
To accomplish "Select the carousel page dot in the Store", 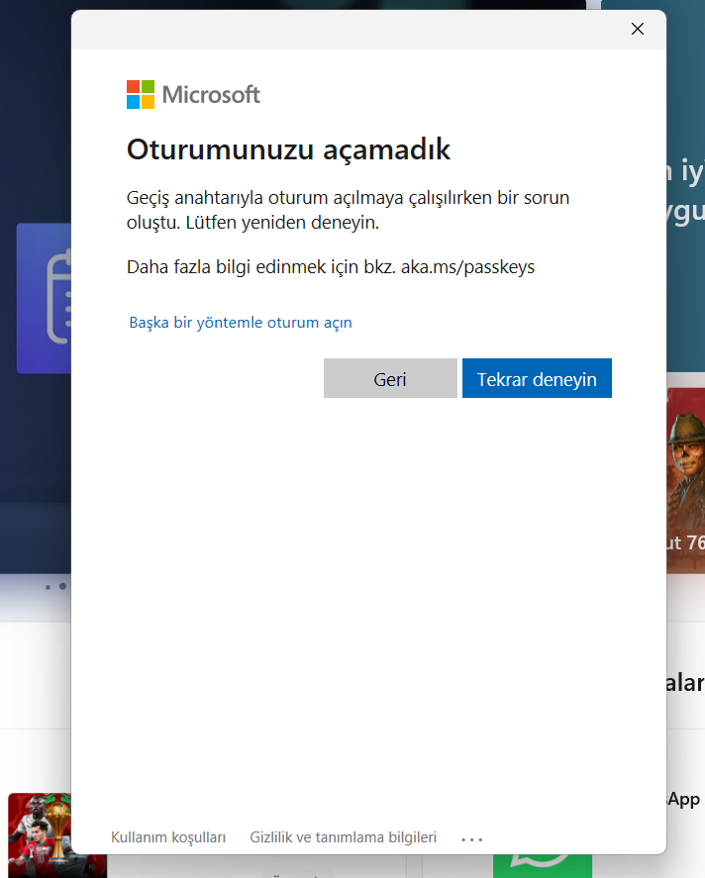I will tap(62, 586).
